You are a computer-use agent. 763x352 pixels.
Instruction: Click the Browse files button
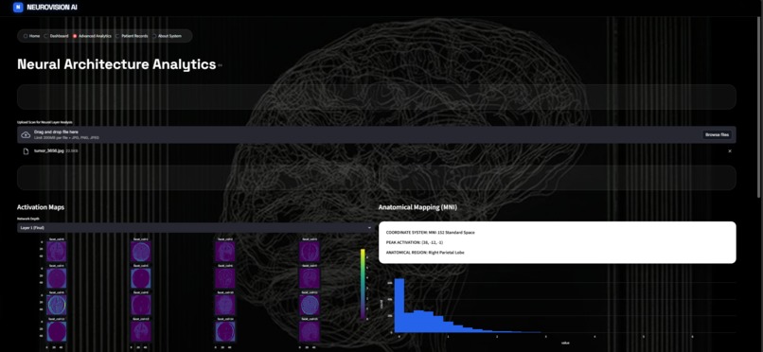coord(718,134)
